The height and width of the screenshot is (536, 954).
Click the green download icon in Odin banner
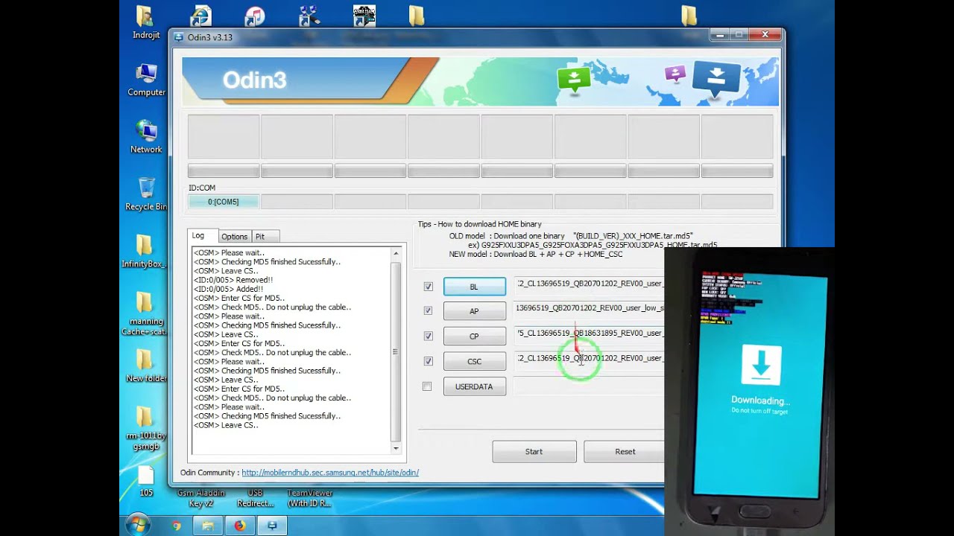574,80
